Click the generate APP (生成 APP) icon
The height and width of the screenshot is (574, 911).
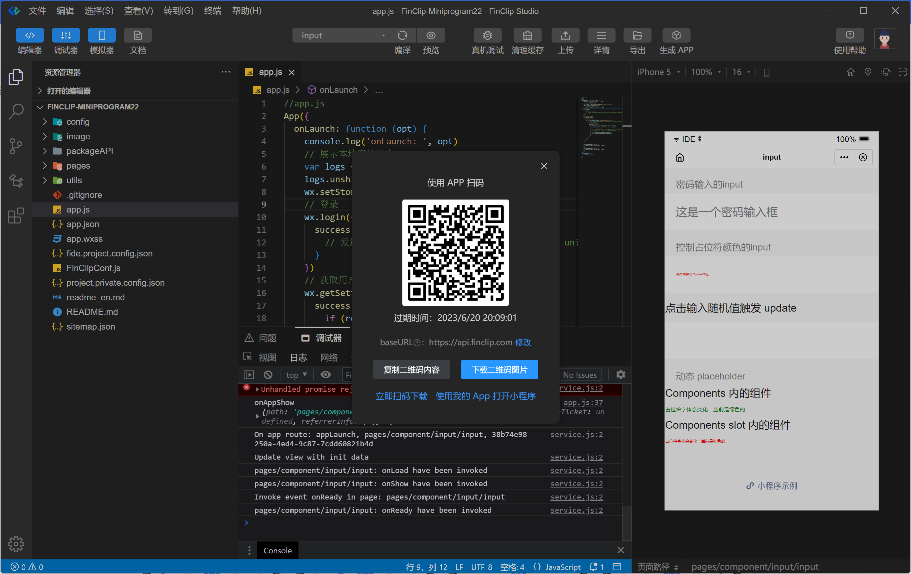pyautogui.click(x=676, y=36)
